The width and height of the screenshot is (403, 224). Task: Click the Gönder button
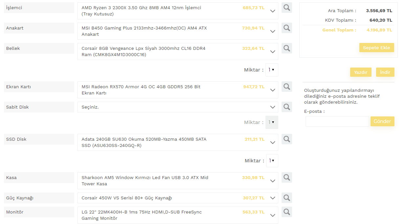click(382, 121)
